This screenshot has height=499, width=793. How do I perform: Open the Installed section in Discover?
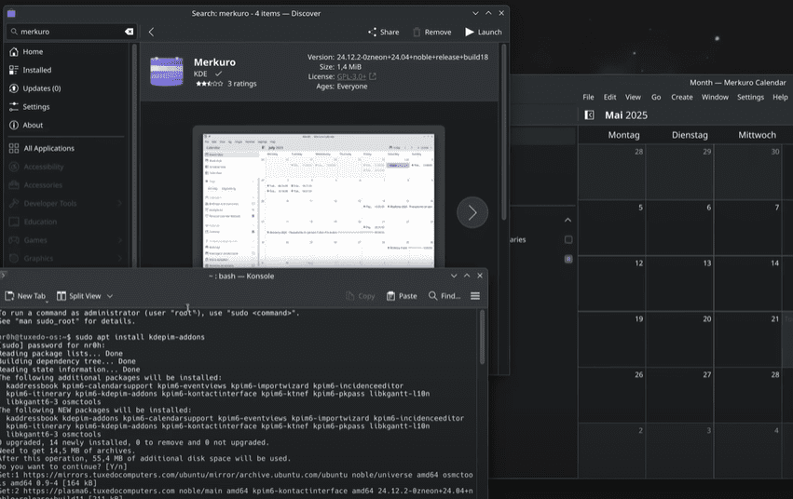[x=37, y=70]
